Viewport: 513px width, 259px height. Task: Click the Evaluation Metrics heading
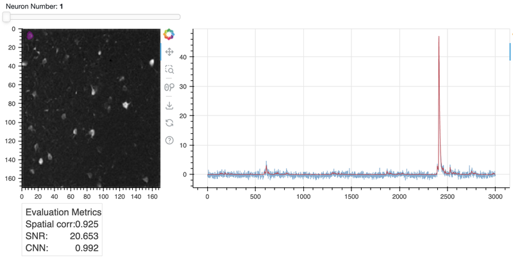(63, 212)
